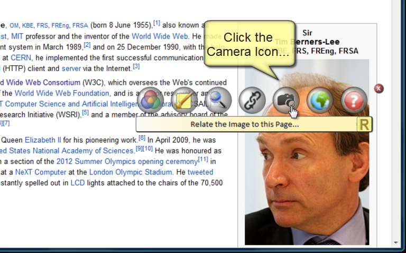Click the RGB color circles icon
The width and height of the screenshot is (406, 253).
coord(150,100)
